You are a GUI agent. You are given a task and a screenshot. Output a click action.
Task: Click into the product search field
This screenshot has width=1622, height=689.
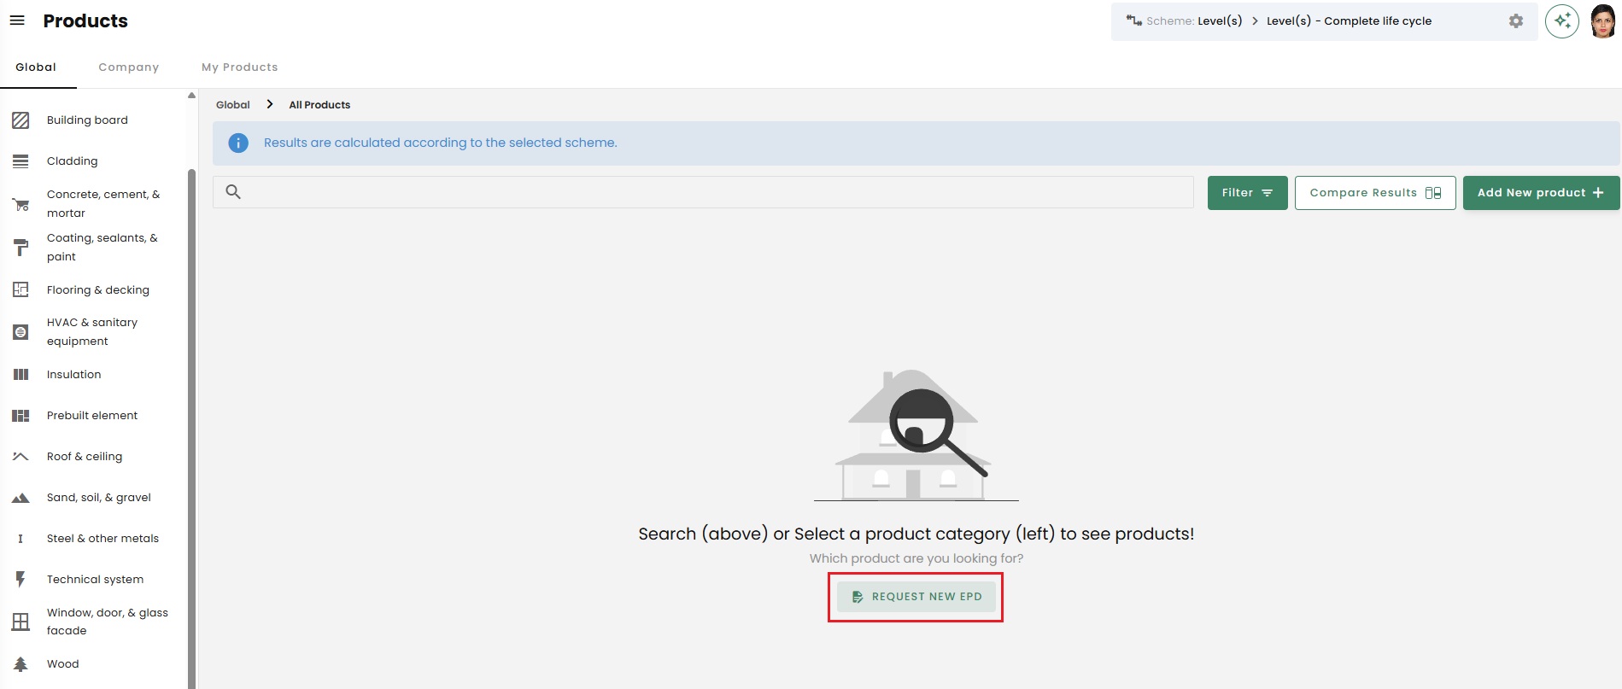coord(709,193)
